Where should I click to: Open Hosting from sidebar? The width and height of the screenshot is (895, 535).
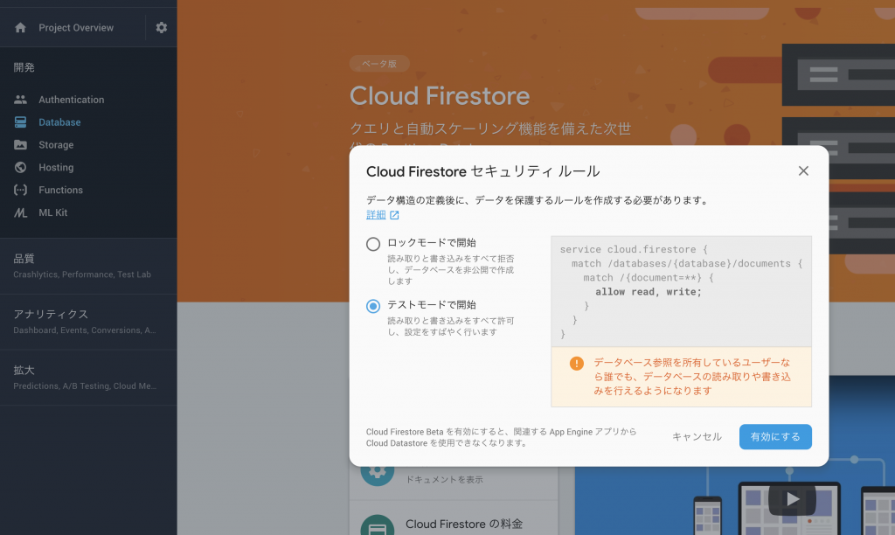pyautogui.click(x=56, y=167)
